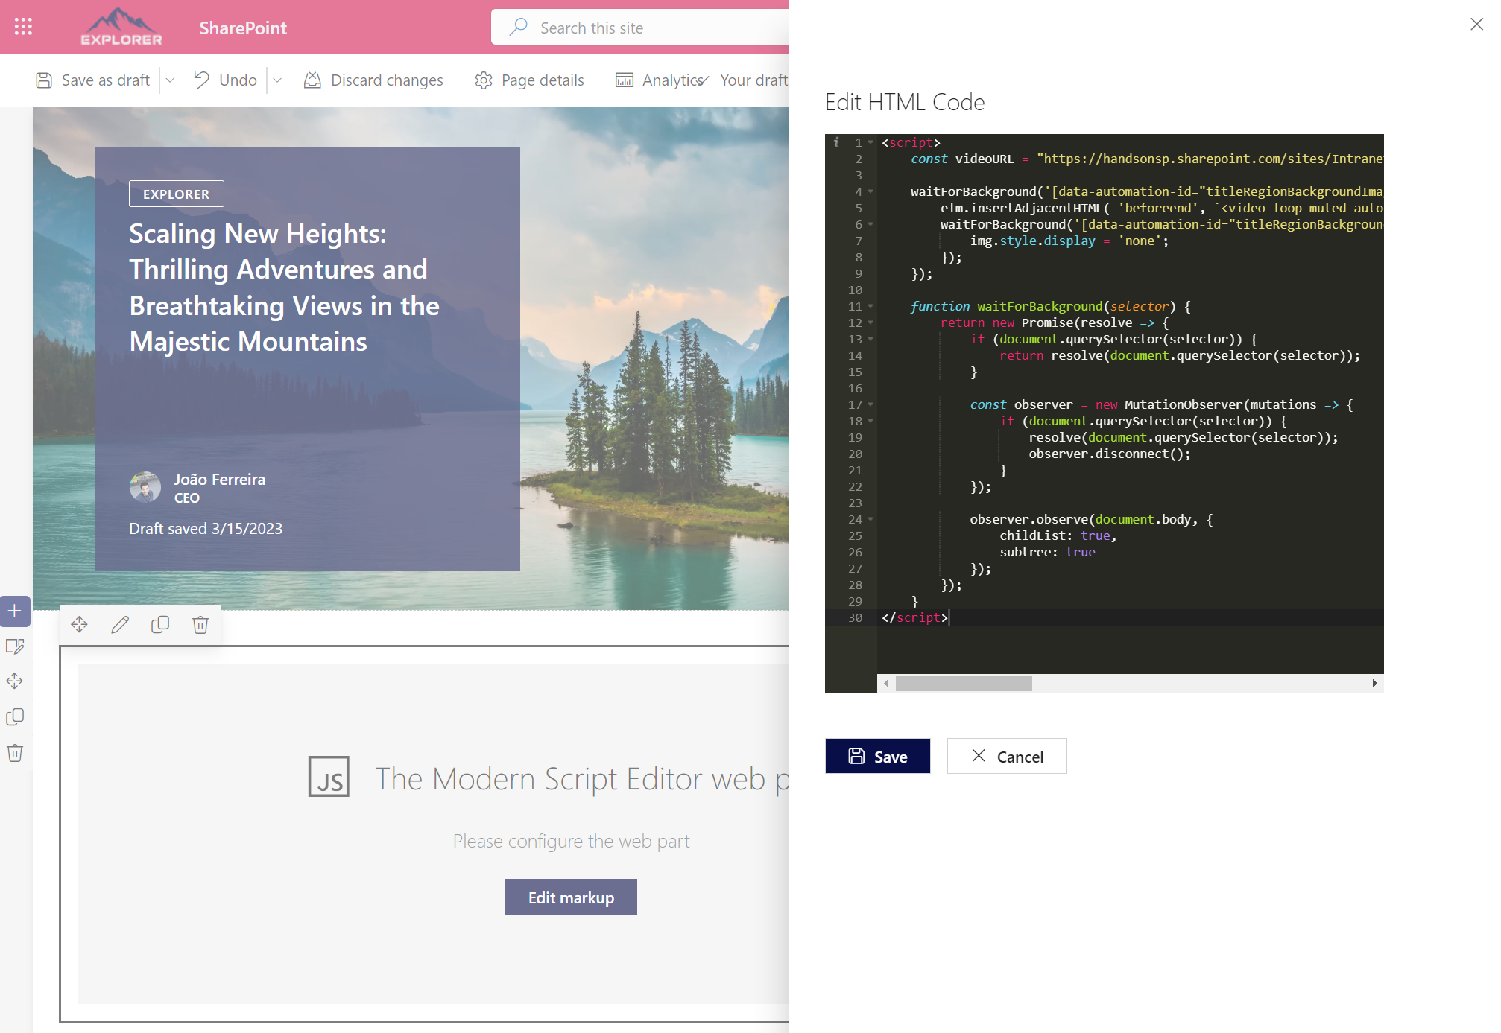Duplicate the web part using the copy icon
1501x1033 pixels.
[159, 624]
